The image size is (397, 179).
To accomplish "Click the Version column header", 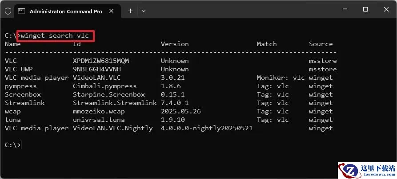I will pos(175,44).
